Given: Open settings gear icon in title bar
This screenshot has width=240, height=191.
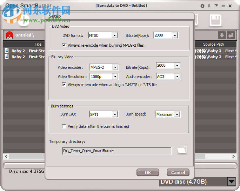Looking at the screenshot, I should click(x=202, y=6).
